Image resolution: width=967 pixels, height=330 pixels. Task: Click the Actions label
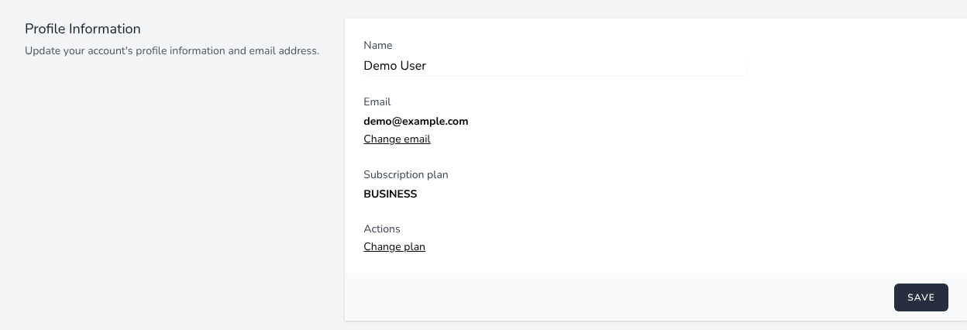click(382, 229)
